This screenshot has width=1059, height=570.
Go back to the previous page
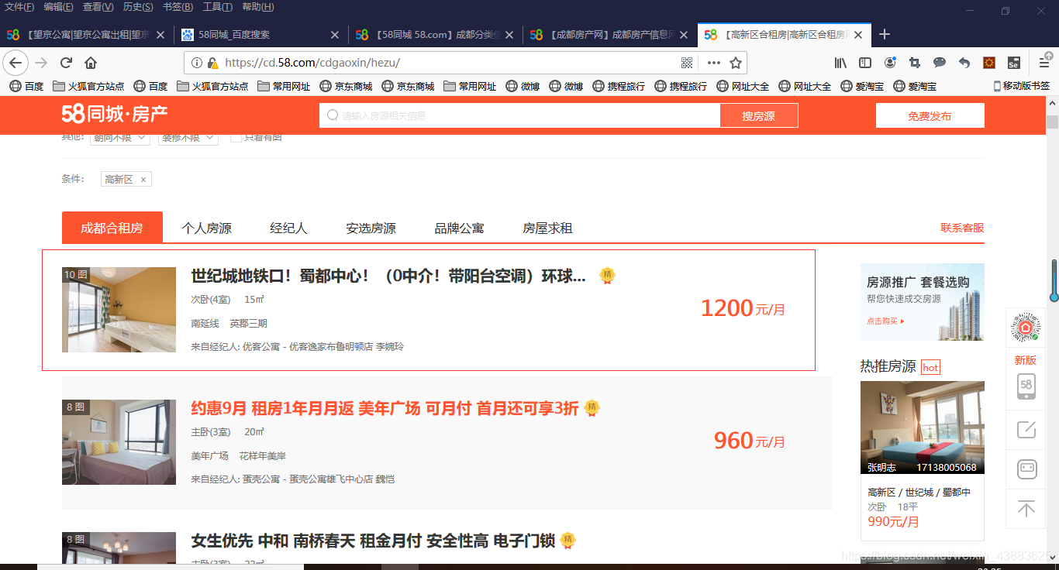(16, 63)
